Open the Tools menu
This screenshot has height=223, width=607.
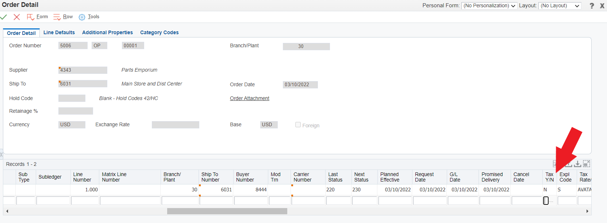pos(89,17)
